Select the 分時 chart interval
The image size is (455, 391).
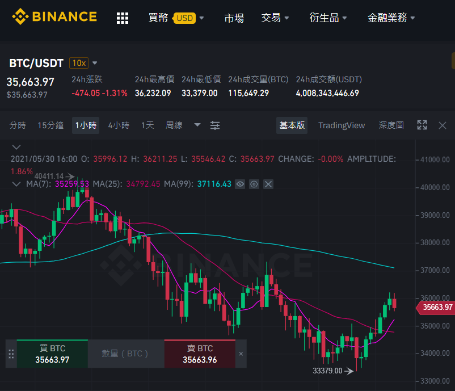tap(18, 125)
